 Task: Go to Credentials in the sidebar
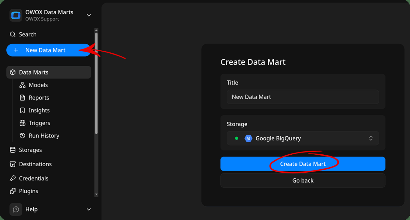pyautogui.click(x=34, y=178)
